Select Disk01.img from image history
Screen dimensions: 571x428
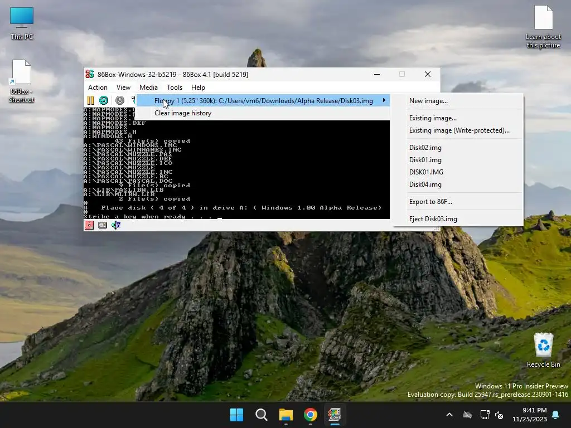(x=459, y=160)
